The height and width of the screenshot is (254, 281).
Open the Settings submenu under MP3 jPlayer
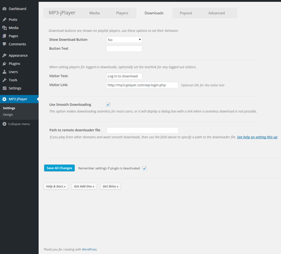(x=9, y=108)
